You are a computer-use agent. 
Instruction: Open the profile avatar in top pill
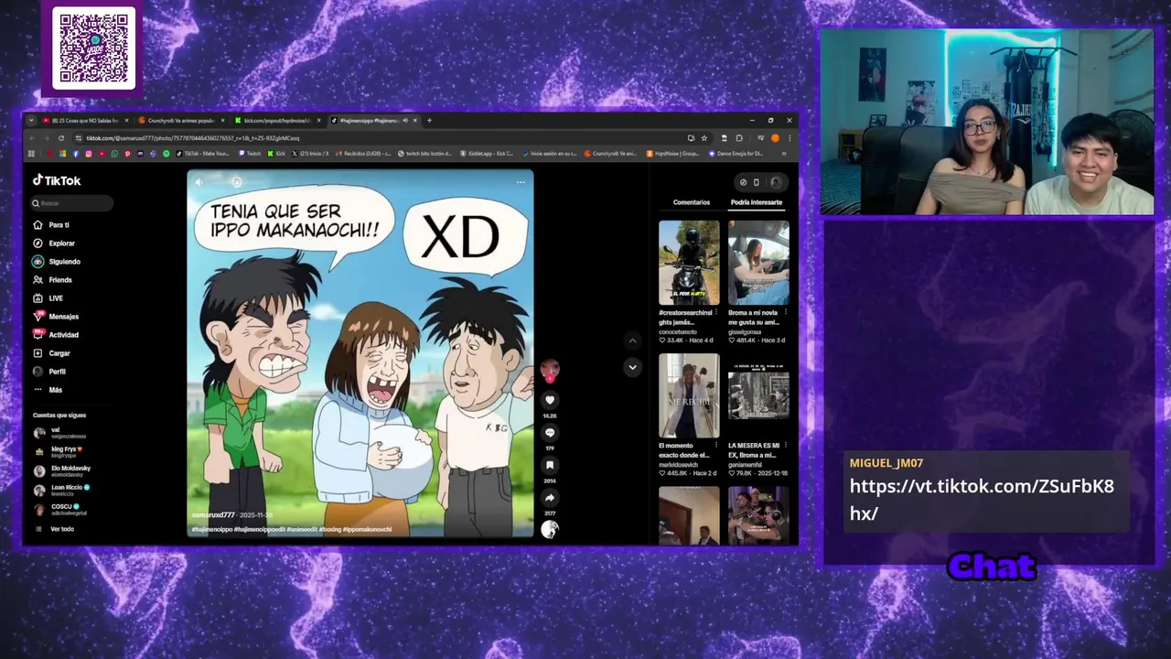click(x=776, y=182)
